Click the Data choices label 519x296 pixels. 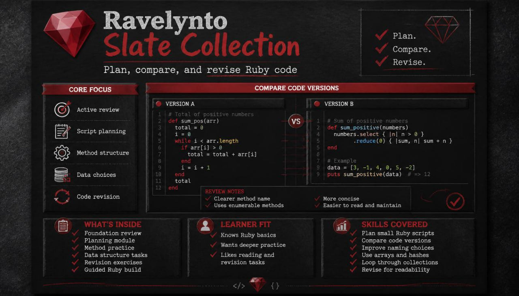97,175
